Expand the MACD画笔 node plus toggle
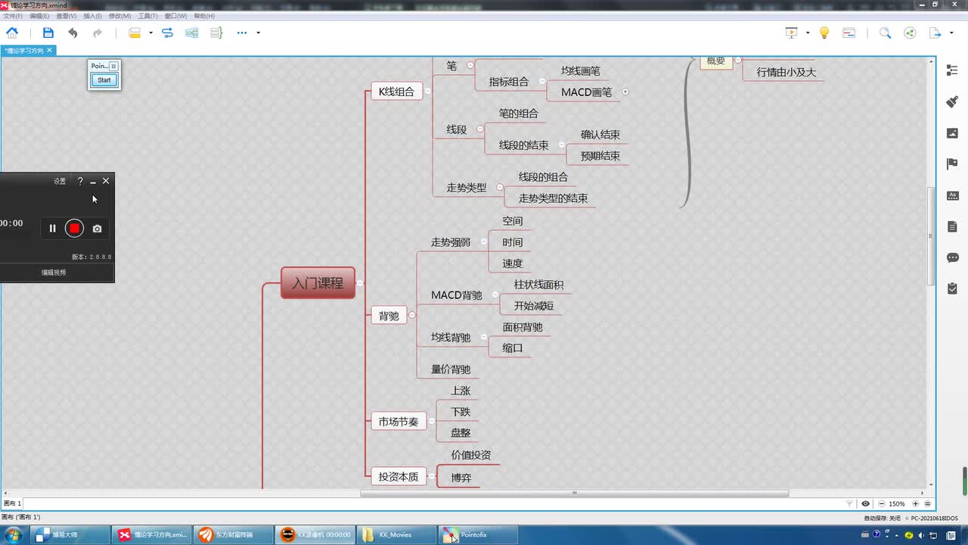 (x=625, y=92)
